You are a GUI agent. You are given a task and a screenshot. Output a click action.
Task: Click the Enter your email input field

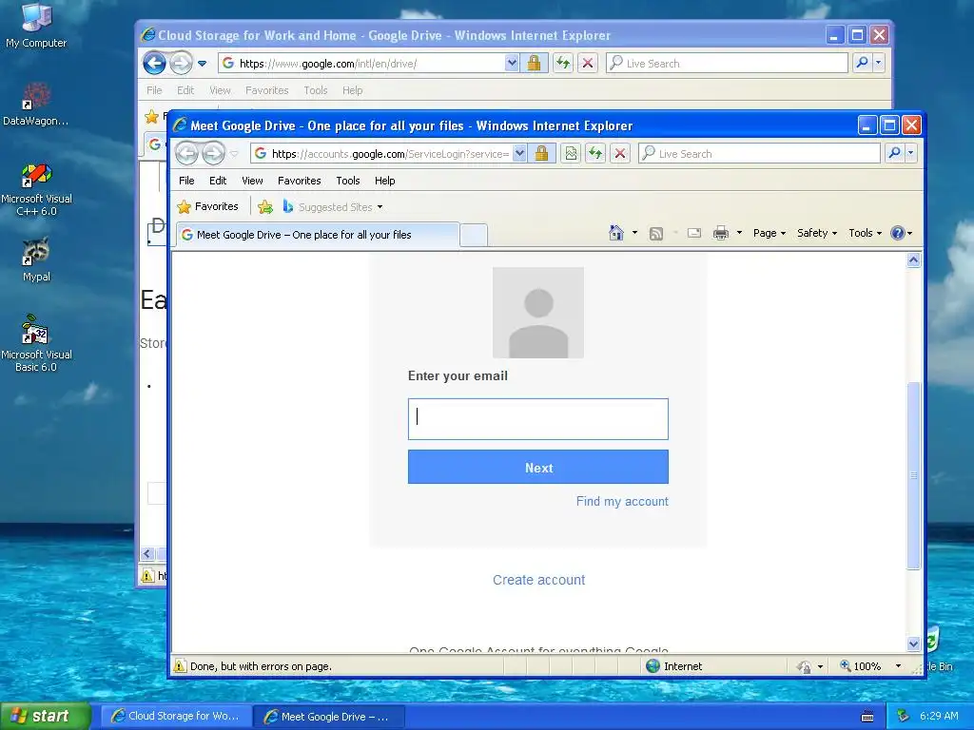click(538, 419)
